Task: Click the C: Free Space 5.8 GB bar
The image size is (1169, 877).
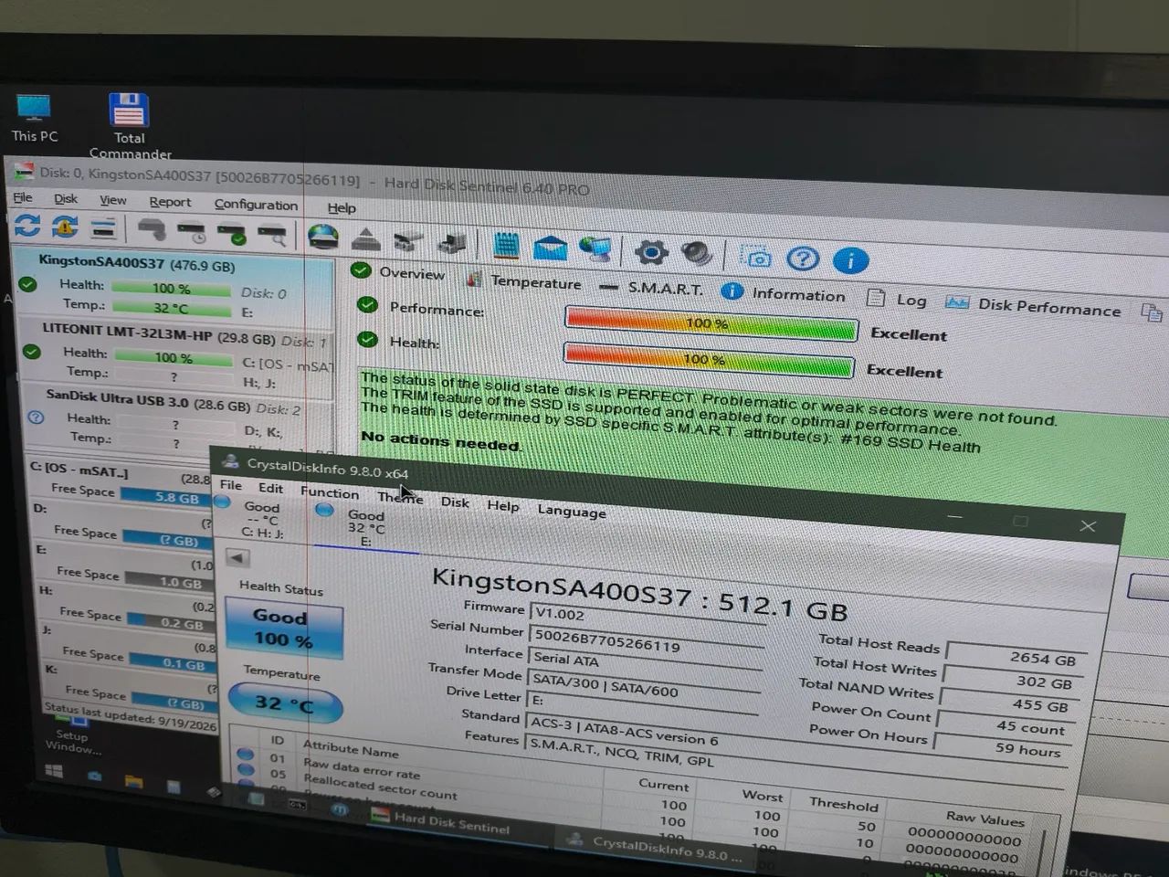Action: click(x=166, y=498)
